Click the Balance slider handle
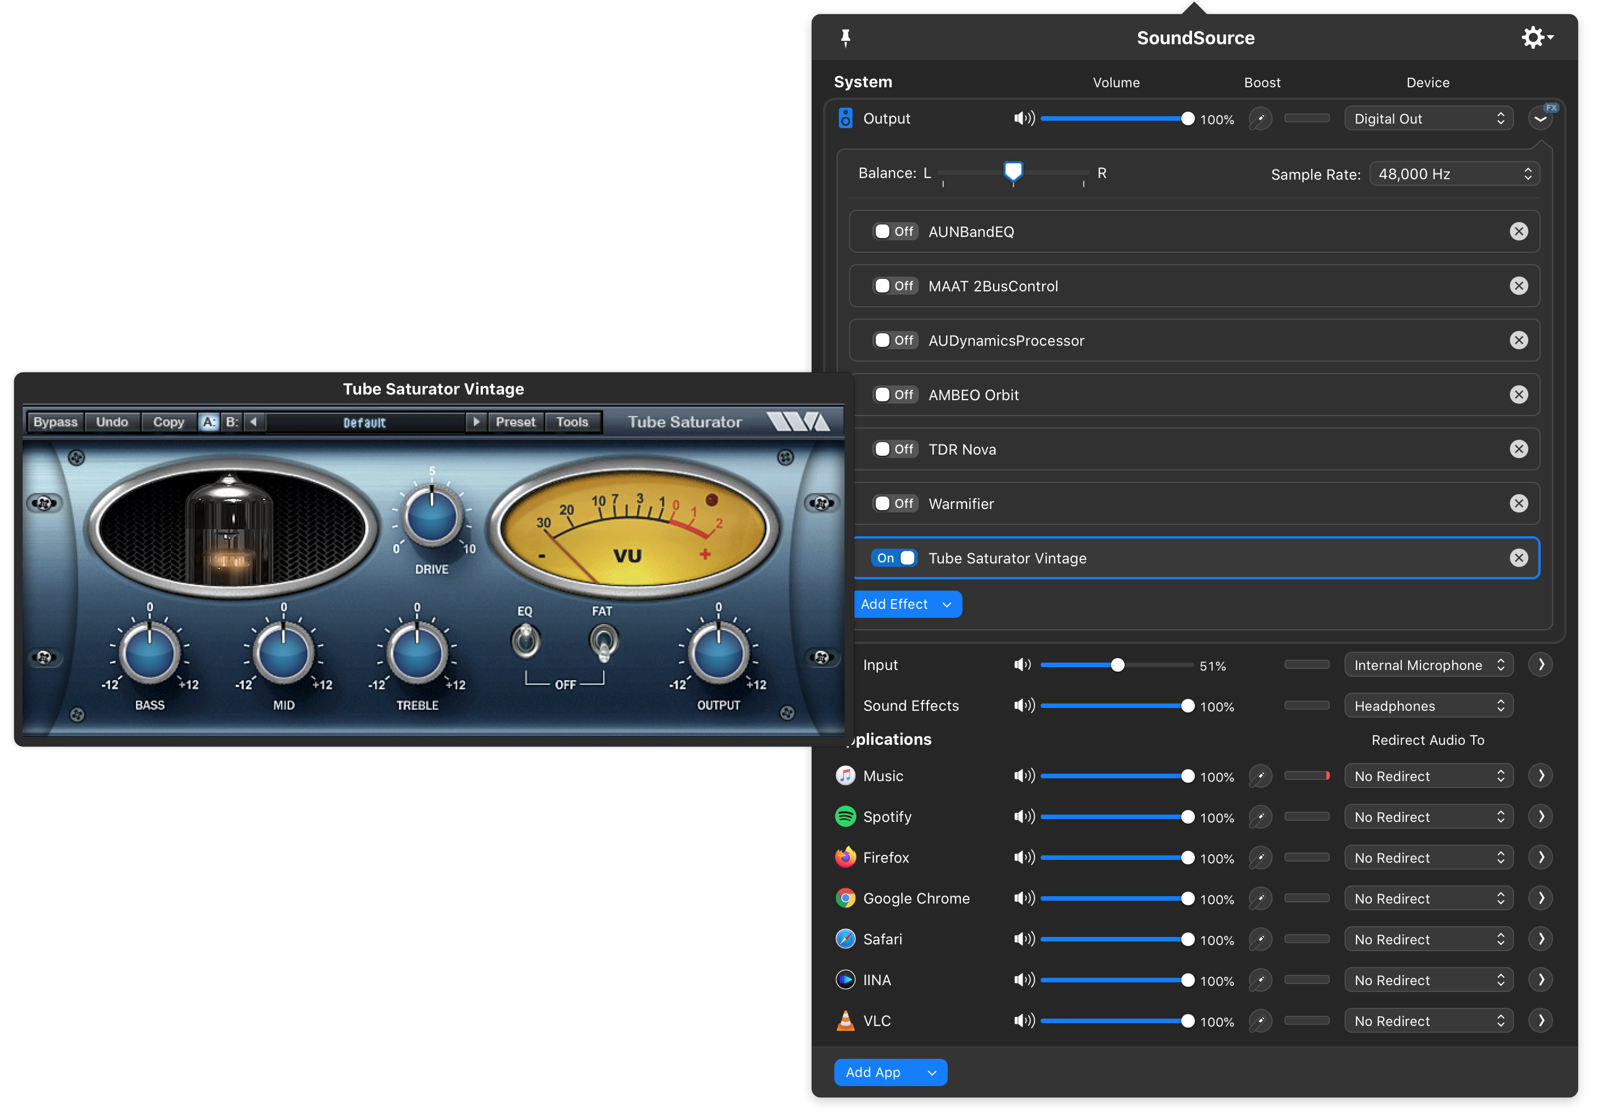1603x1111 pixels. pos(1013,171)
